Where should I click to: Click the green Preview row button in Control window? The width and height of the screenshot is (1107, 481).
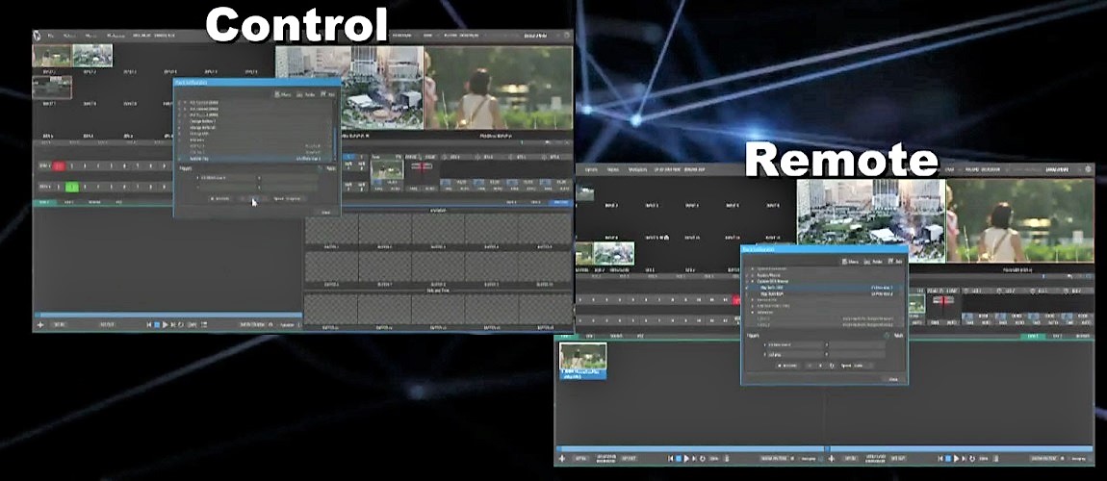[71, 187]
